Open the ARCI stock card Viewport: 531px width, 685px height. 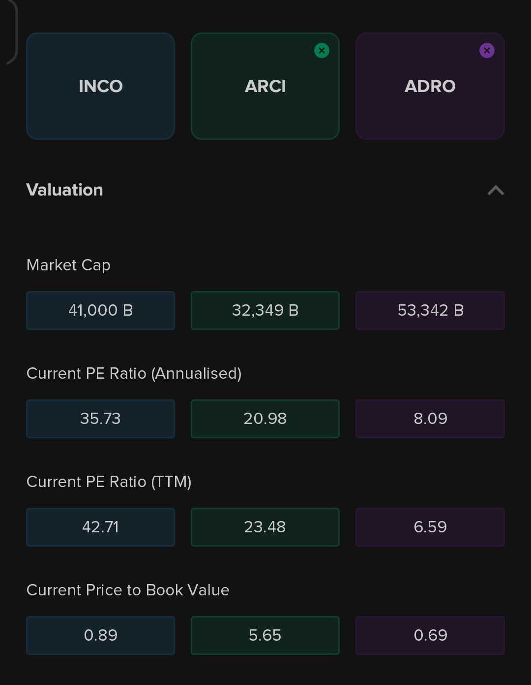(265, 86)
